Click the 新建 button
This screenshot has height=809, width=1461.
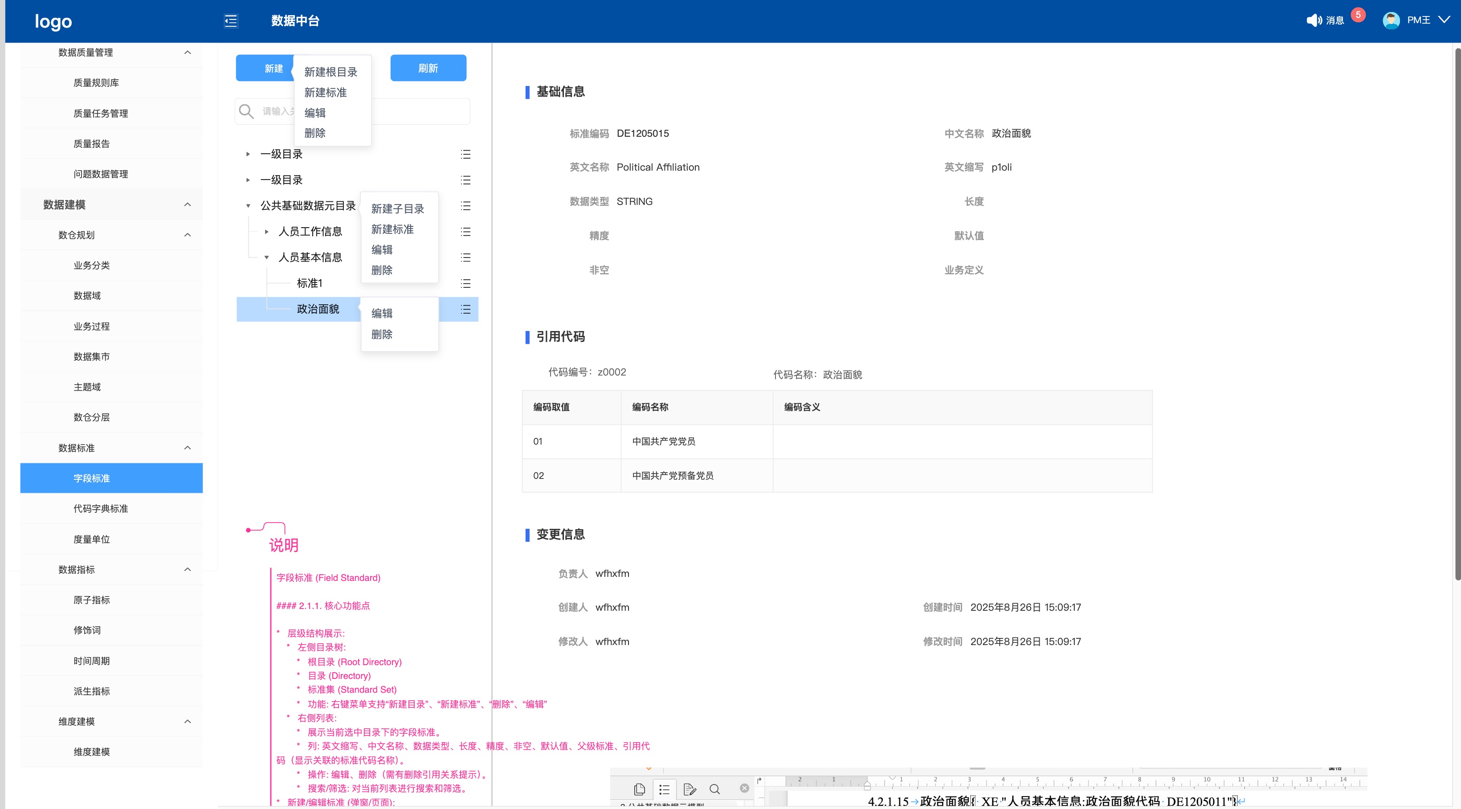coord(265,68)
